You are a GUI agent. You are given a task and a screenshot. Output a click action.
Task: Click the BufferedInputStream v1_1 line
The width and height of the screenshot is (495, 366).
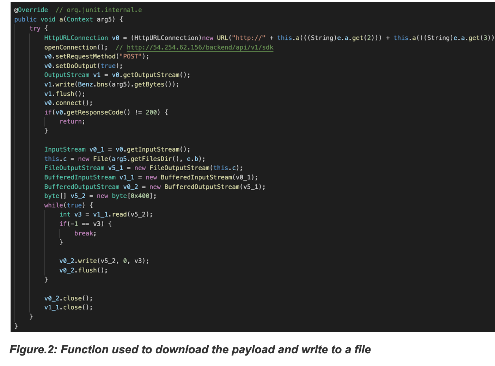point(151,177)
